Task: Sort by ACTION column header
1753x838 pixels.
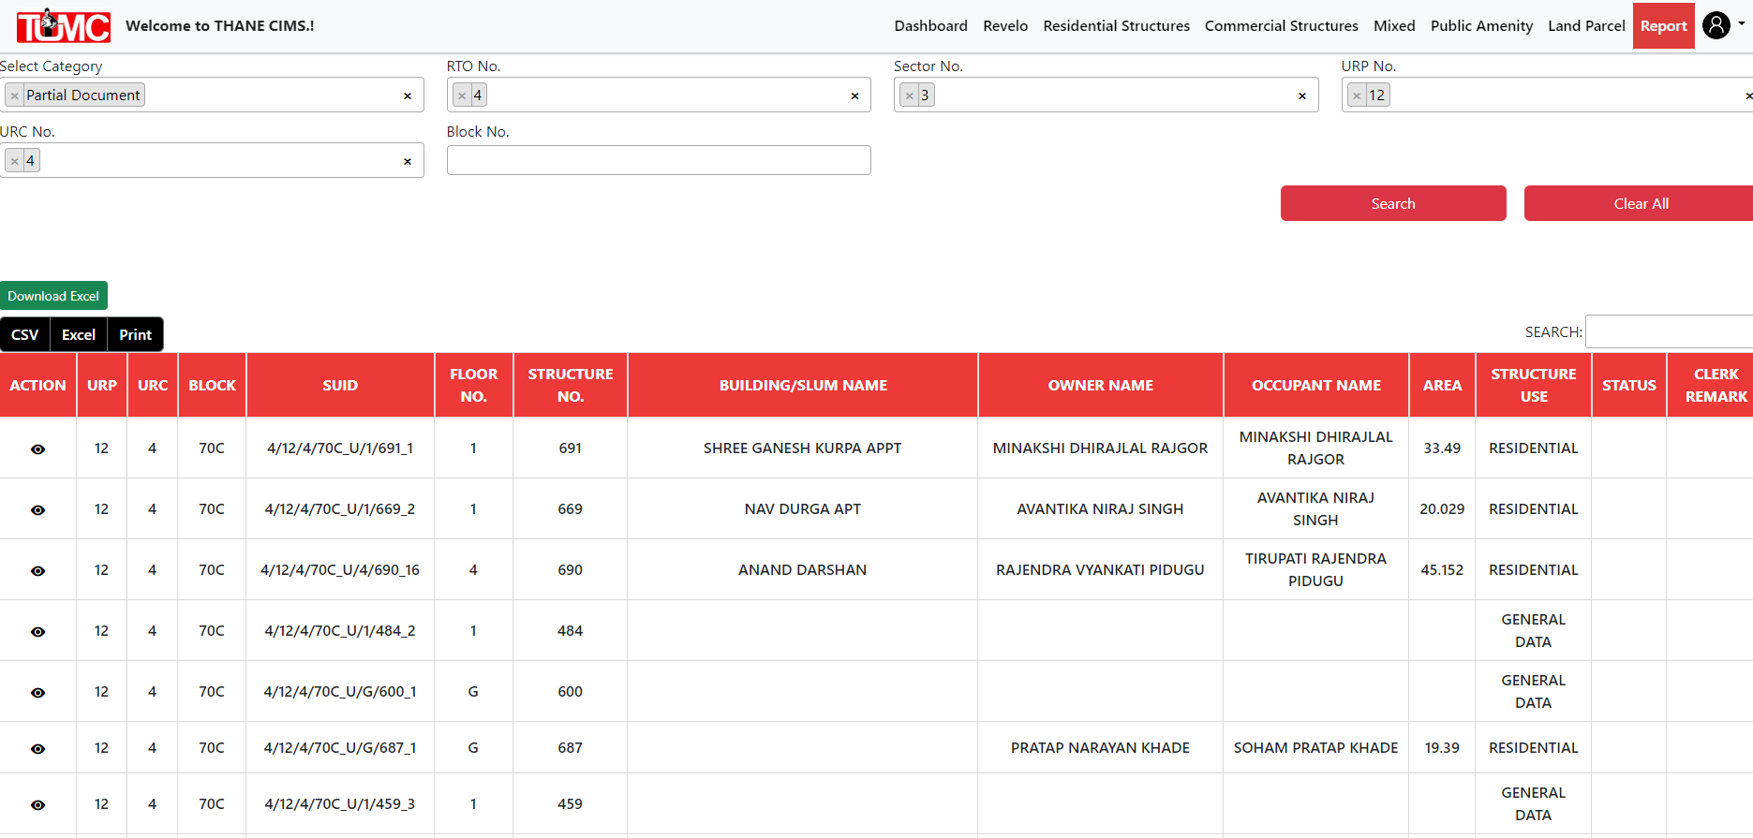Action: (38, 385)
